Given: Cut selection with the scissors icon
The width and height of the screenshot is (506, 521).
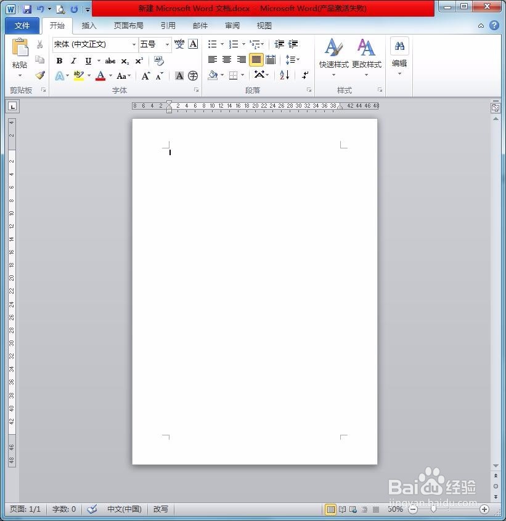Looking at the screenshot, I should coord(40,44).
